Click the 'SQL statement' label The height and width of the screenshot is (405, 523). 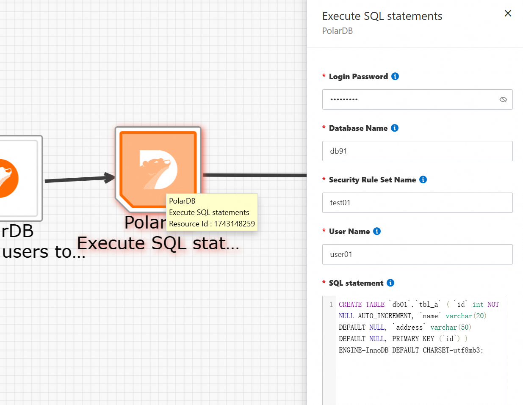[356, 283]
